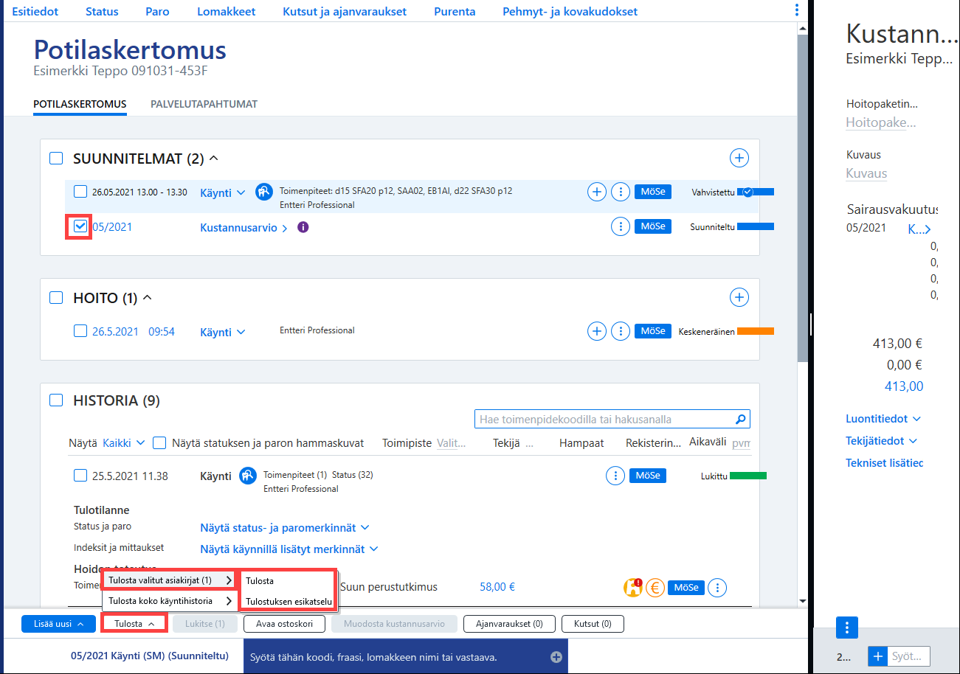This screenshot has width=960, height=674.
Task: Click the plus icon in the SUUNNITELMAT header
Action: pyautogui.click(x=739, y=158)
